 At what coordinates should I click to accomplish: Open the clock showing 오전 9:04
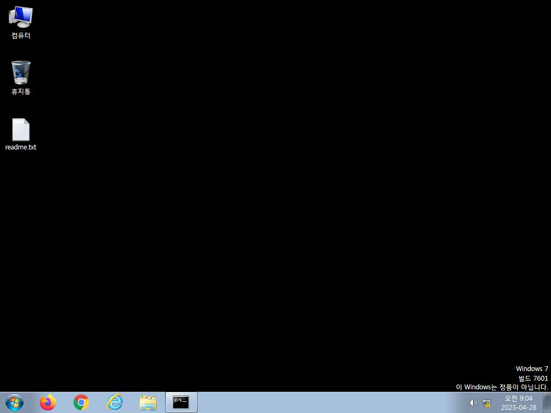pos(519,398)
